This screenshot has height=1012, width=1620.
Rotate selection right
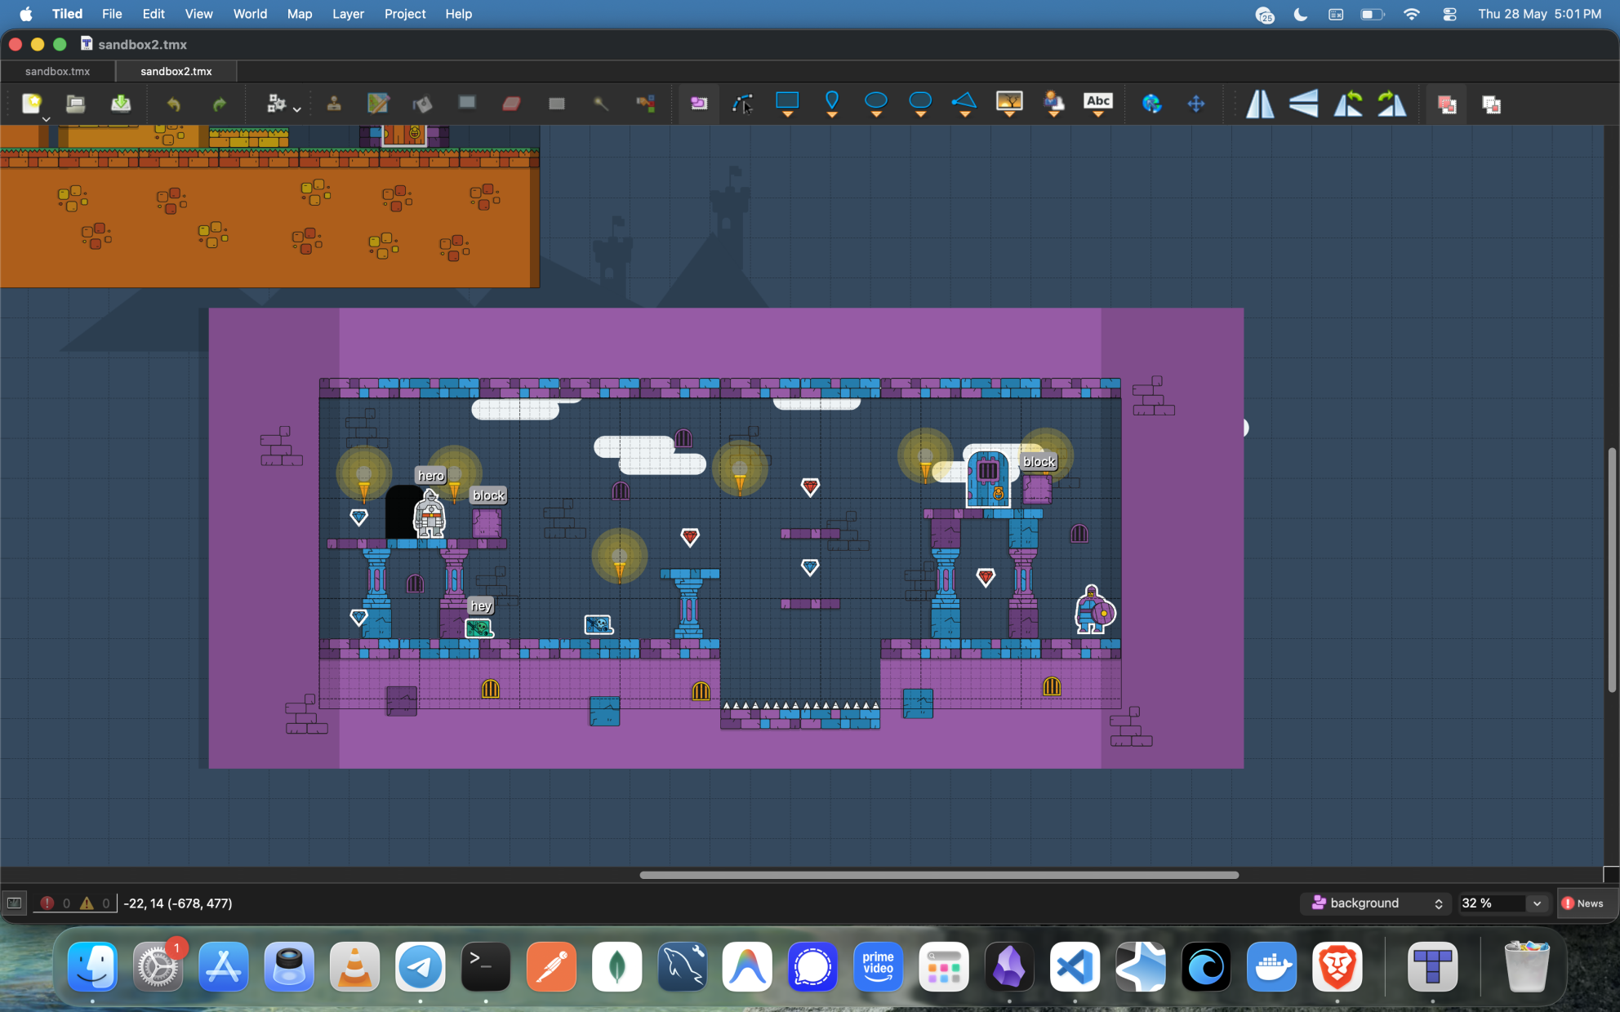click(1392, 104)
